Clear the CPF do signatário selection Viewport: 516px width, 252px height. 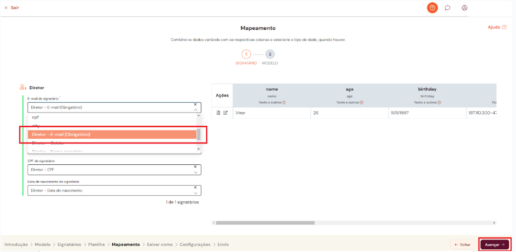(x=195, y=167)
